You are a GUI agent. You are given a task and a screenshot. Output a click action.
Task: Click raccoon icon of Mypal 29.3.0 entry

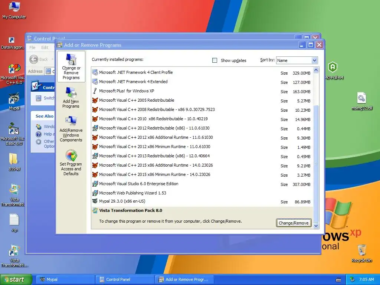pos(95,201)
